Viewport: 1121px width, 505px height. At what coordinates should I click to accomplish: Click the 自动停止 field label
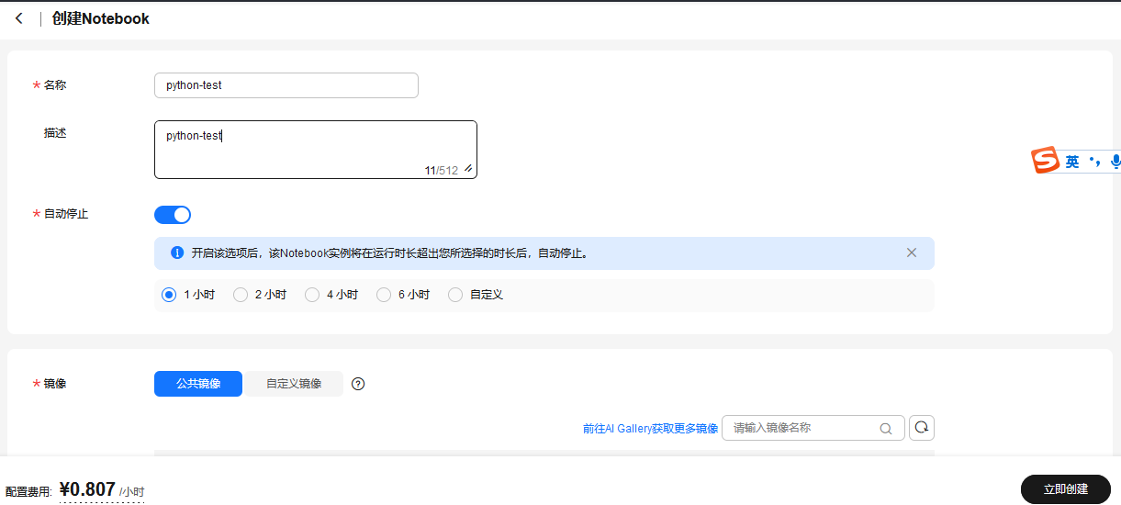pyautogui.click(x=66, y=214)
